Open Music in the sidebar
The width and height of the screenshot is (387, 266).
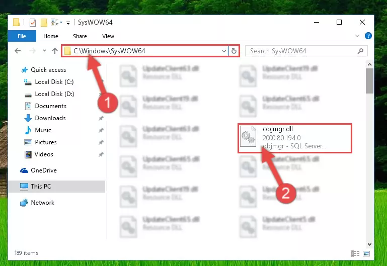pyautogui.click(x=43, y=130)
